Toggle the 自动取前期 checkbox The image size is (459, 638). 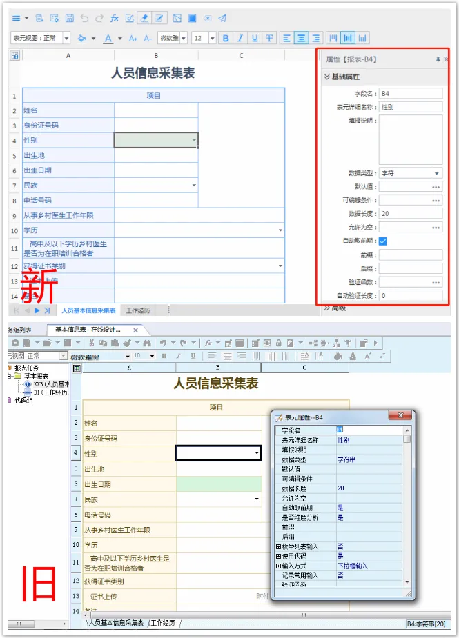383,241
